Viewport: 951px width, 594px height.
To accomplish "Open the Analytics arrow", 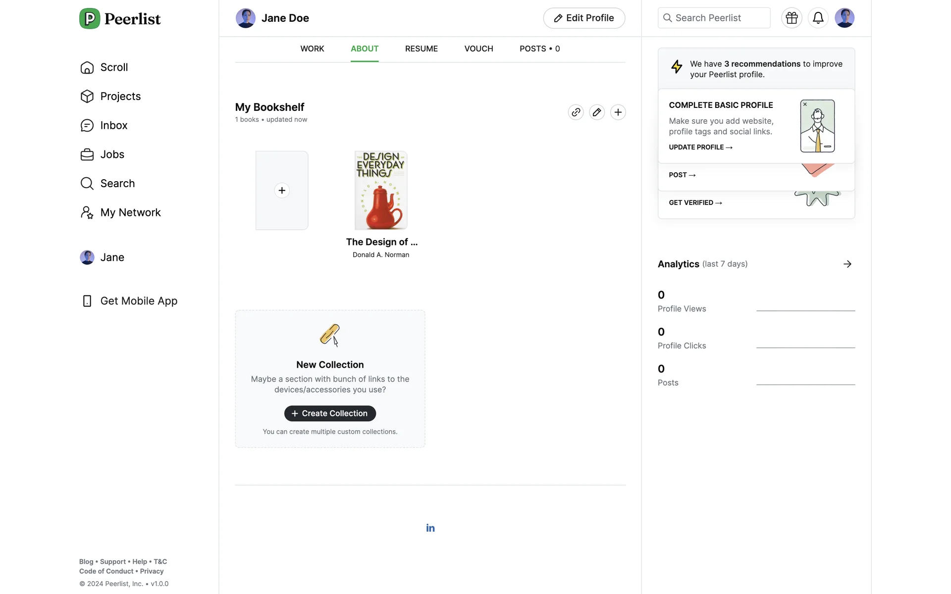I will coord(847,264).
